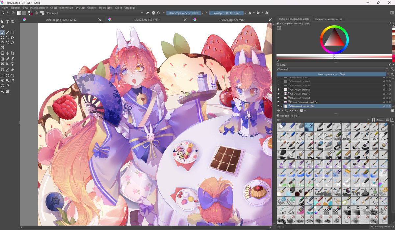Select the Fill bucket tool
Screen dimensions: 395x230
pyautogui.click(x=8, y=64)
